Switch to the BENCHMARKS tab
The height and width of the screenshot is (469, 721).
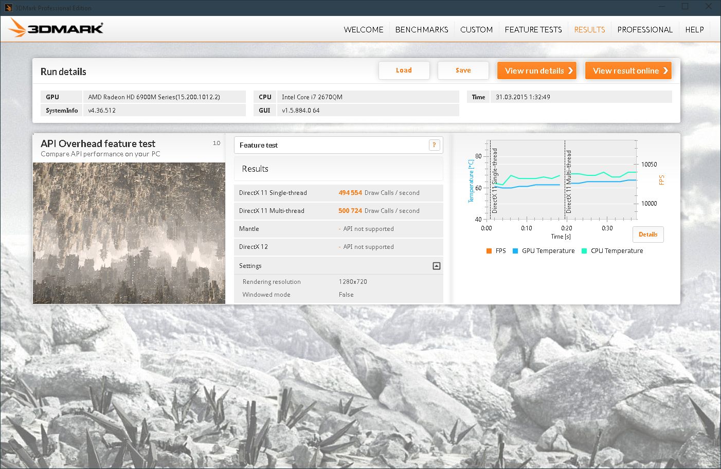pyautogui.click(x=422, y=30)
